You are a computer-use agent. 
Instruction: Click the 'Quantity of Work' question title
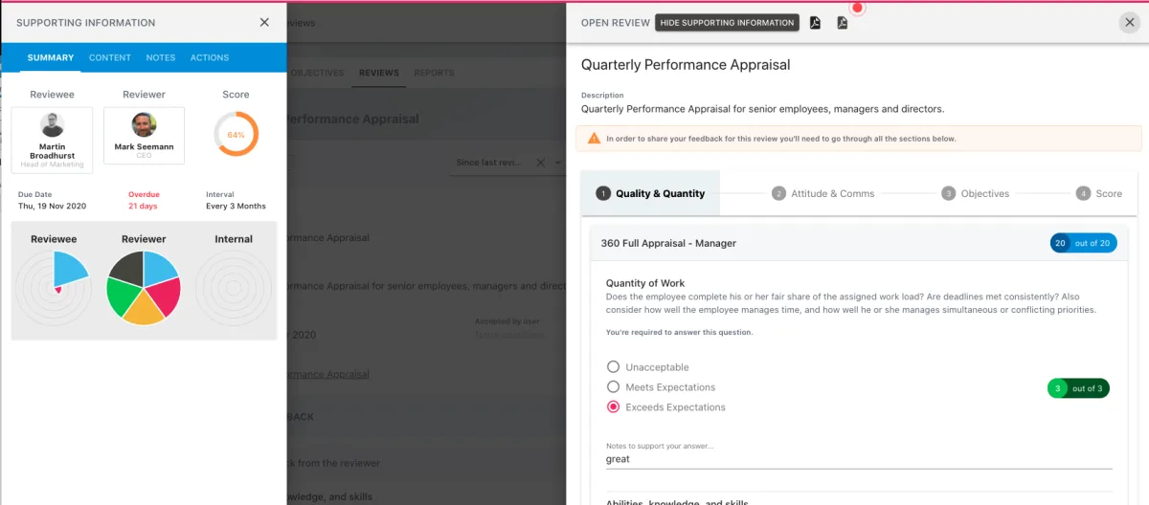pos(645,283)
